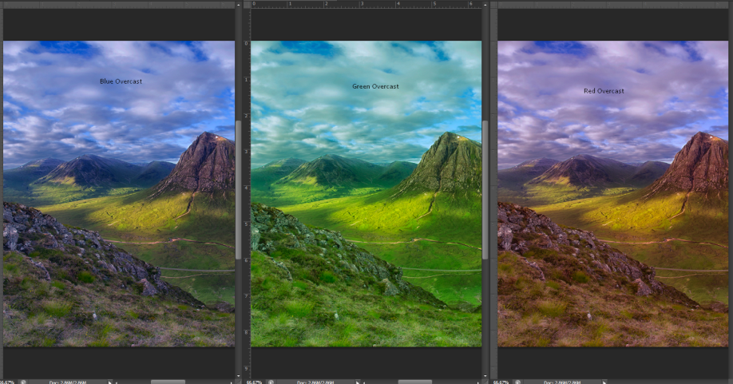Click scroll-down arrow of Blue Overcast window

tap(239, 375)
